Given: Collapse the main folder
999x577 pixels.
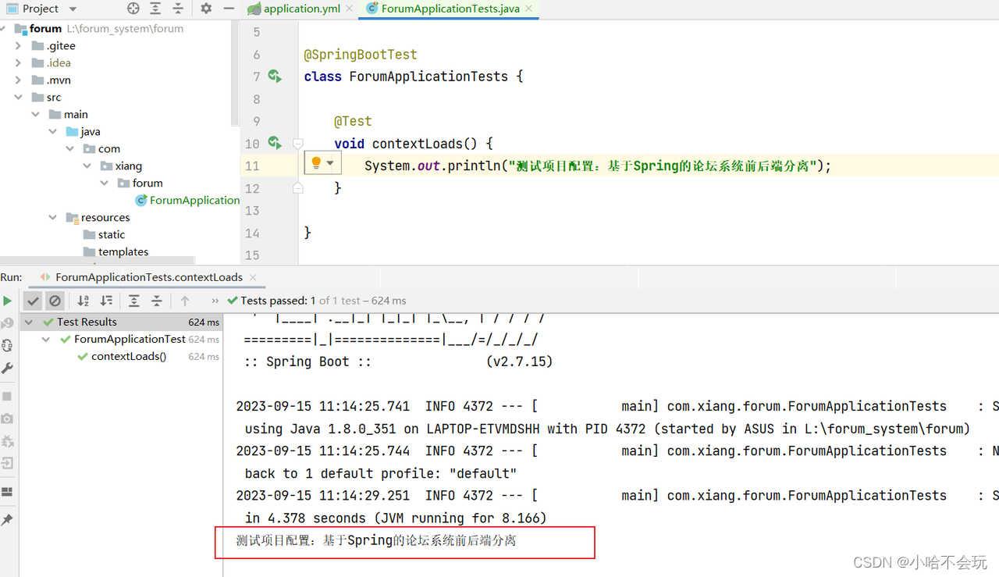Looking at the screenshot, I should pos(35,114).
